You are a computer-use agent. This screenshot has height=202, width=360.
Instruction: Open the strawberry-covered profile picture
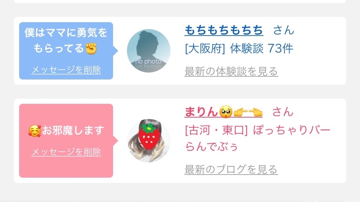click(x=149, y=141)
